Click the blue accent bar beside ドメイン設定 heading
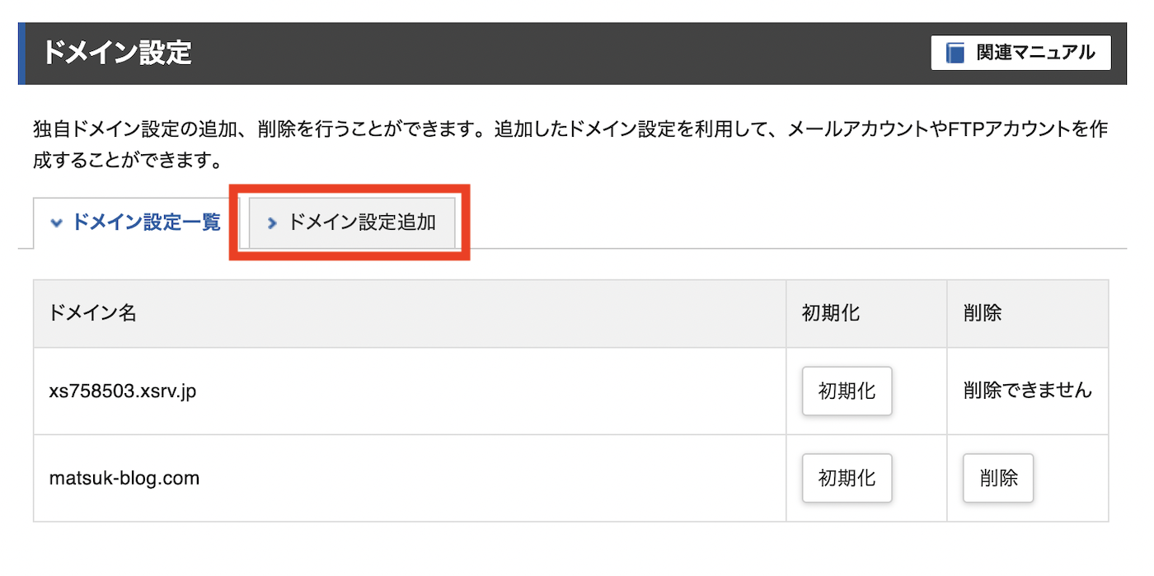Image resolution: width=1154 pixels, height=576 pixels. 22,54
